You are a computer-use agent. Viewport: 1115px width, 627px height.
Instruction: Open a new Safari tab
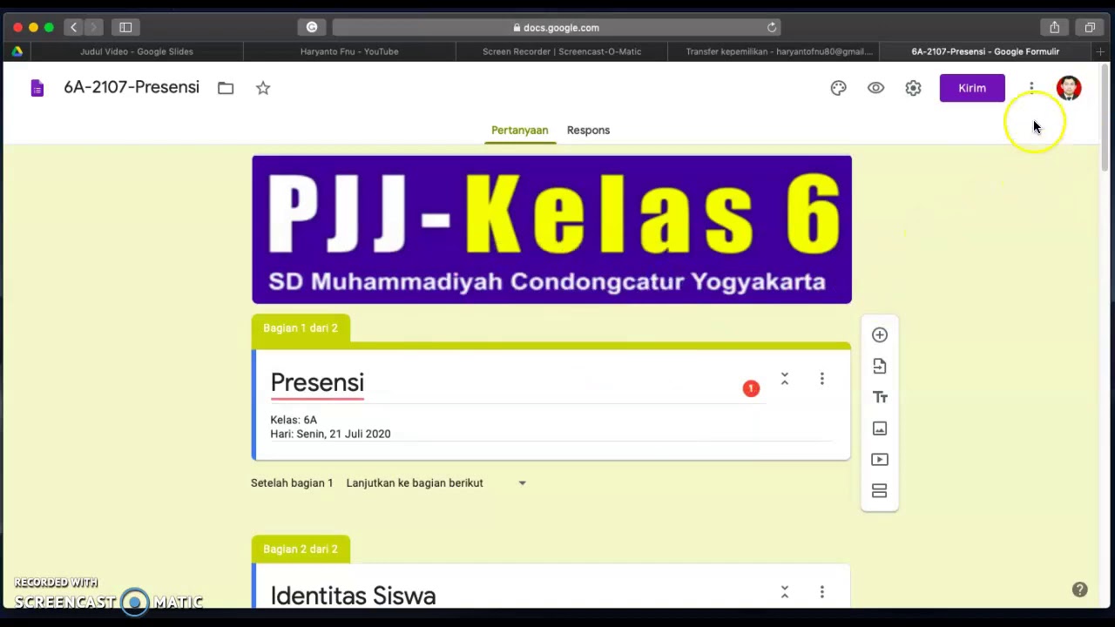tap(1100, 51)
